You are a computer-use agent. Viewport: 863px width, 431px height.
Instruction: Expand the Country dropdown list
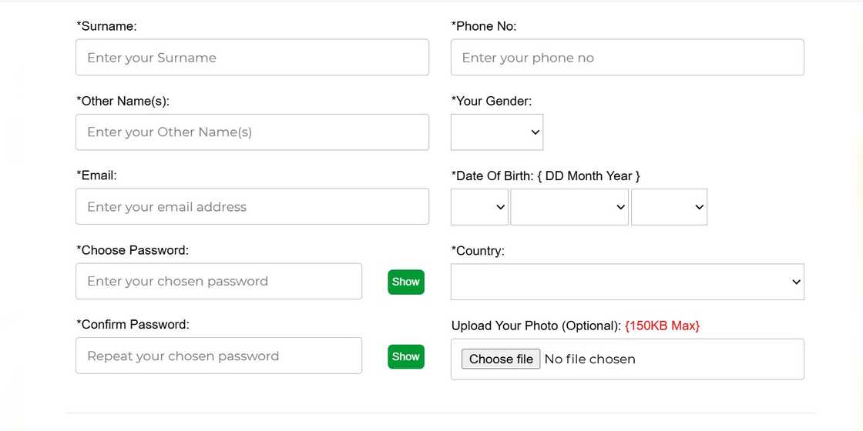[627, 282]
